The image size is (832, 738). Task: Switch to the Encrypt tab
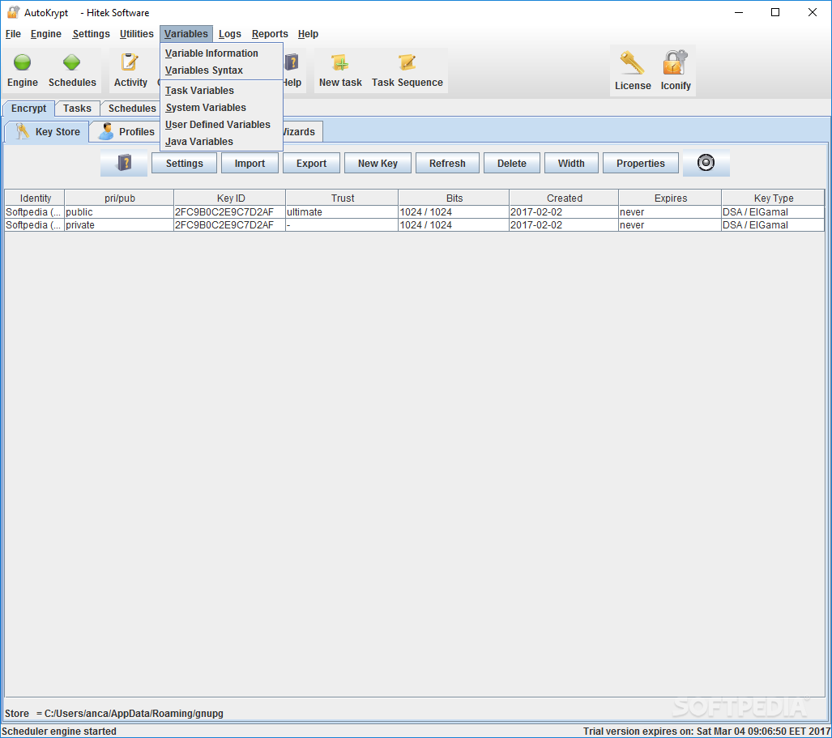pyautogui.click(x=28, y=109)
